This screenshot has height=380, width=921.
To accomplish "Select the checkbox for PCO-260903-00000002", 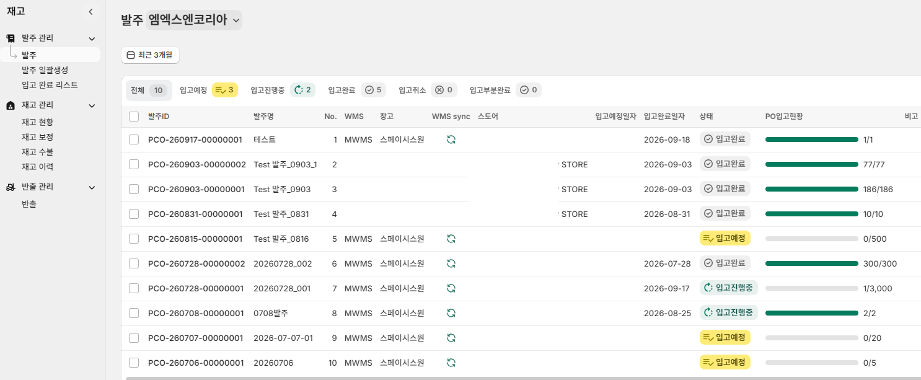I will [134, 164].
